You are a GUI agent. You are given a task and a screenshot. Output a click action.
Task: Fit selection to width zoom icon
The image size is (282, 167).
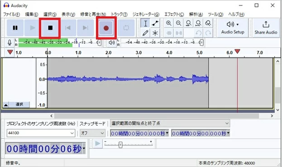pos(188,23)
